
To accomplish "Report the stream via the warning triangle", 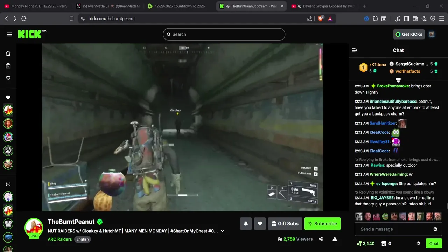I will (335, 239).
